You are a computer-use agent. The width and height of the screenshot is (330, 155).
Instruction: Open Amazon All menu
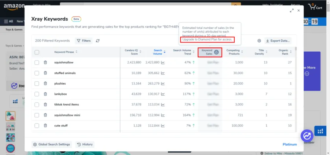pos(8,21)
